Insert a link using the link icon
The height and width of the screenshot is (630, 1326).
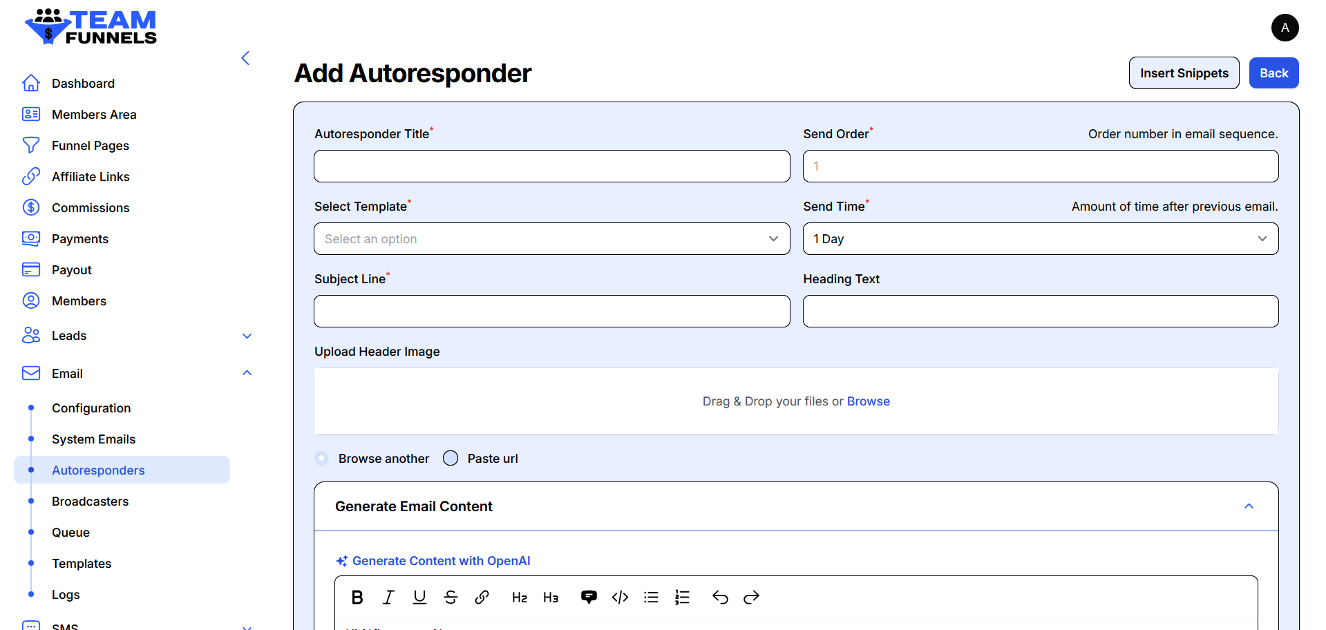point(482,598)
